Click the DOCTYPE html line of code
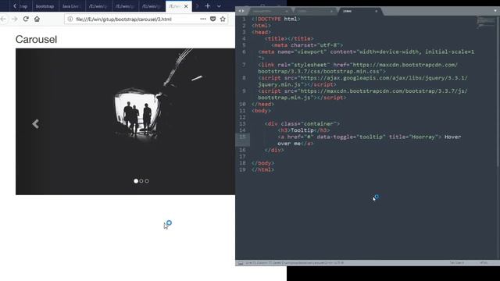 pos(276,19)
